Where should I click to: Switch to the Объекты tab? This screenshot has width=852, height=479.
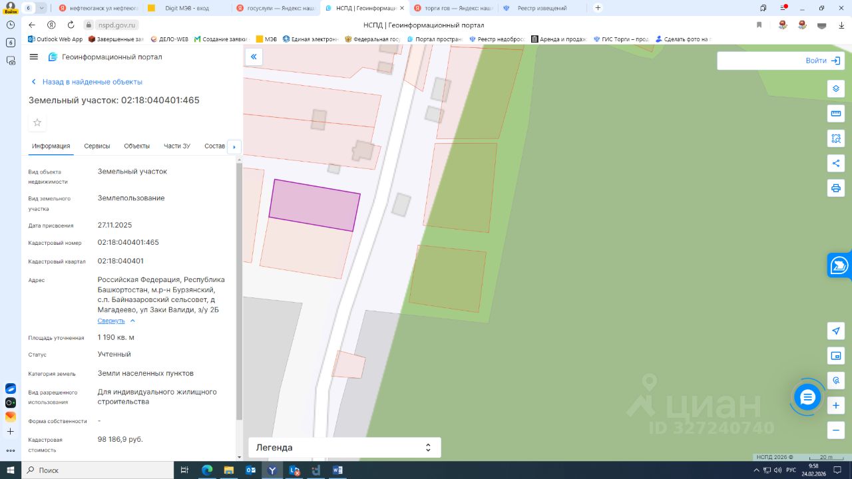(137, 146)
